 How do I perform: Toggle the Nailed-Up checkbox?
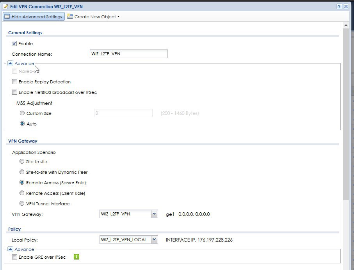pyautogui.click(x=14, y=71)
